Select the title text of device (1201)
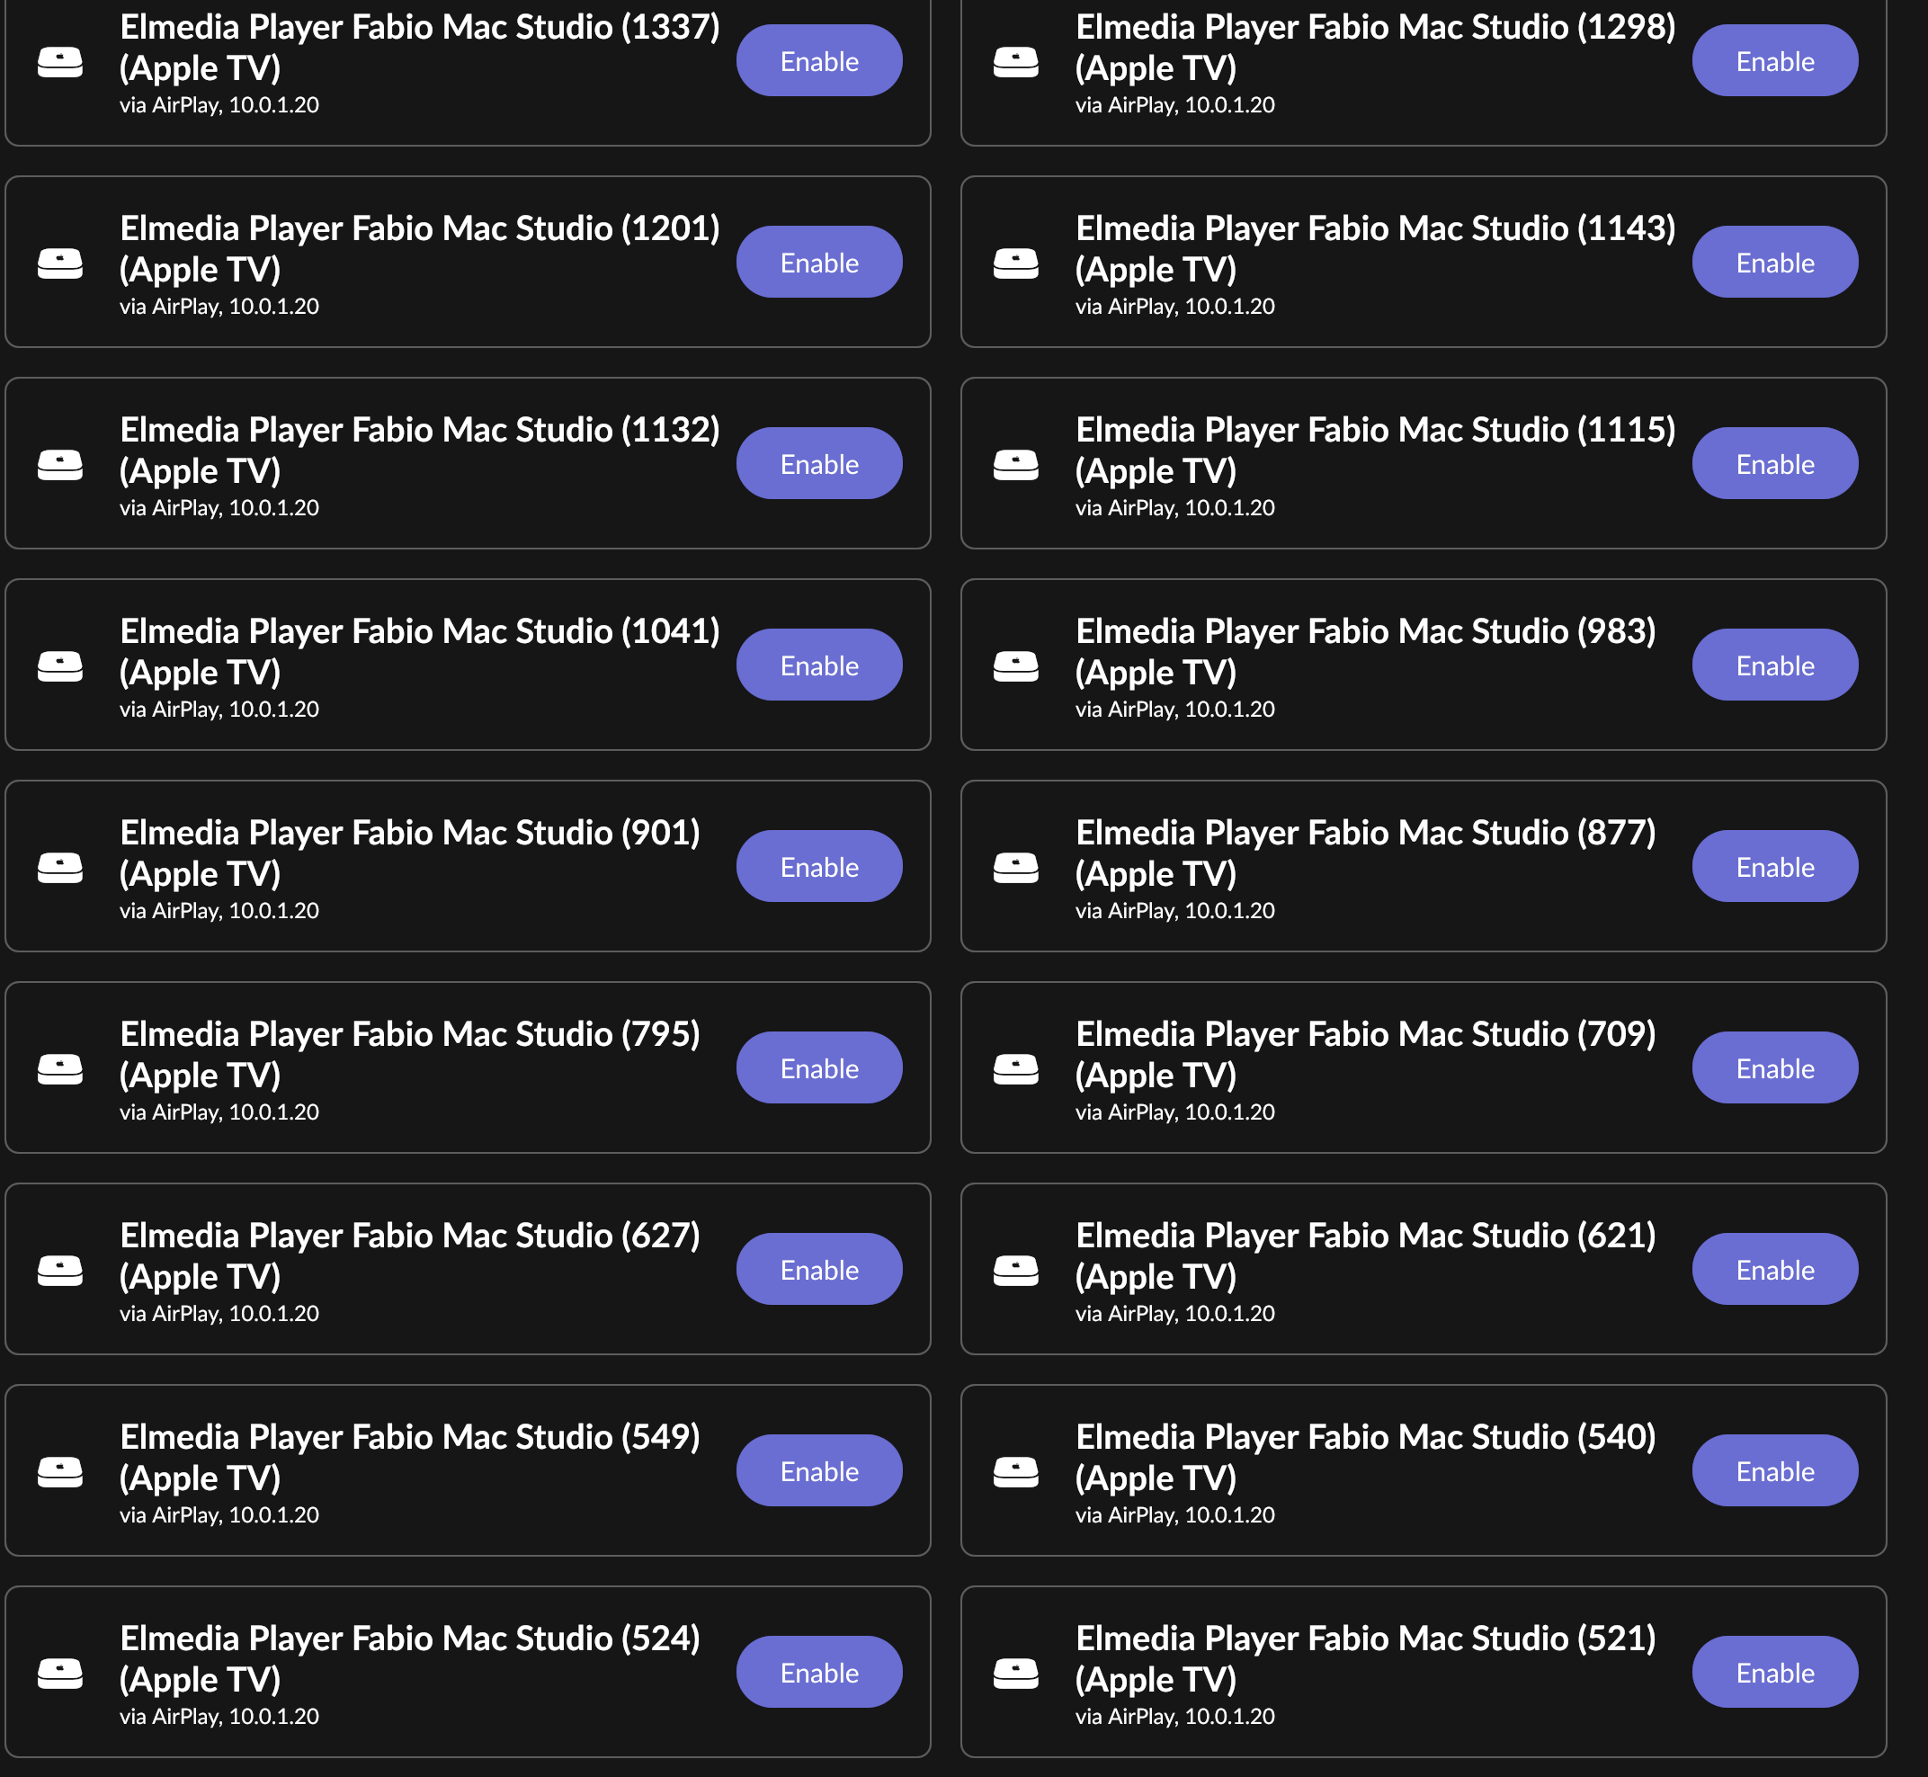Viewport: 1928px width, 1777px height. tap(419, 248)
